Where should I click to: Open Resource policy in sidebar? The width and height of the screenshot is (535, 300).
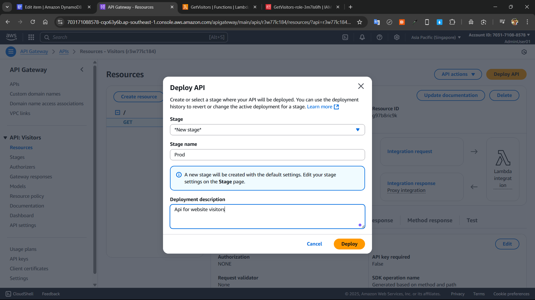coord(27,196)
